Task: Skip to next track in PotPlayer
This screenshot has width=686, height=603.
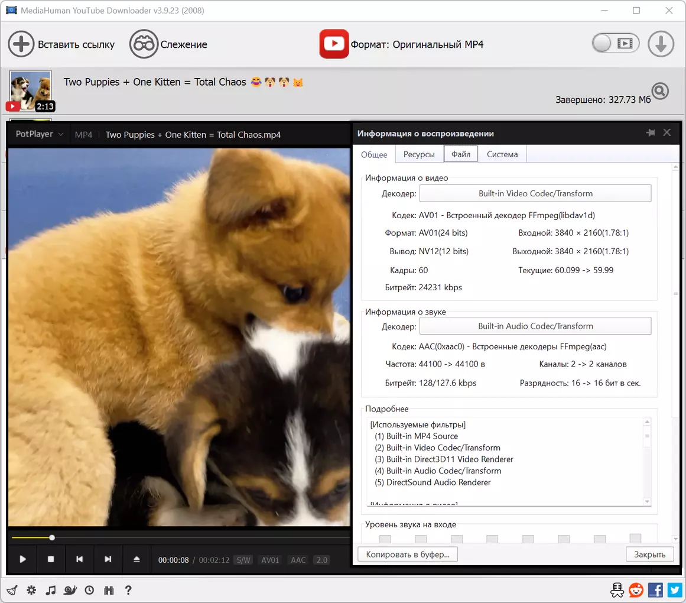Action: tap(108, 559)
